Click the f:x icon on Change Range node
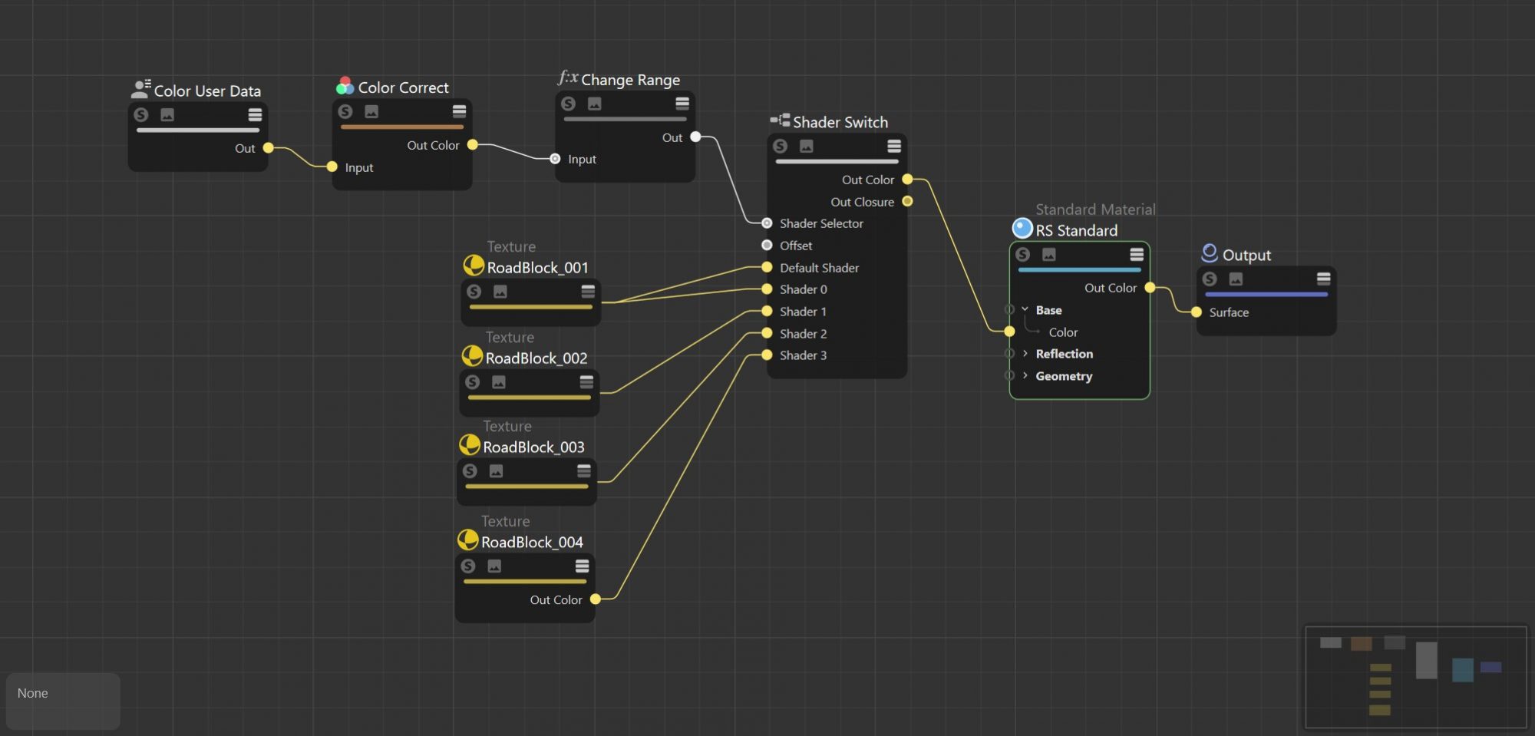This screenshot has height=736, width=1535. pyautogui.click(x=567, y=78)
